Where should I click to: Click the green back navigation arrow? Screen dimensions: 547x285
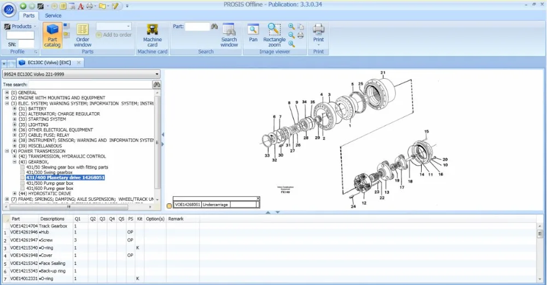tap(23, 6)
